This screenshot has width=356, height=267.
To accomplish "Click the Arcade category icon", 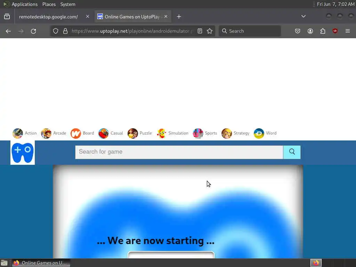I will [46, 133].
